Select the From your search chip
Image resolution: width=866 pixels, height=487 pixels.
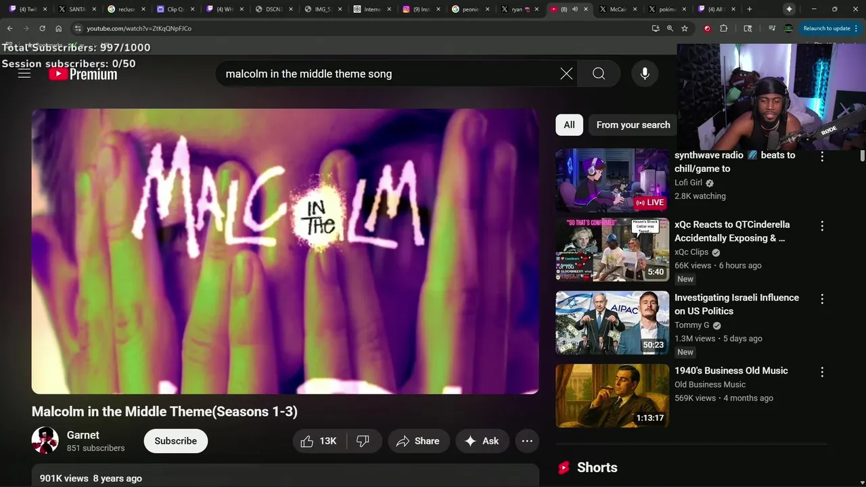tap(633, 124)
